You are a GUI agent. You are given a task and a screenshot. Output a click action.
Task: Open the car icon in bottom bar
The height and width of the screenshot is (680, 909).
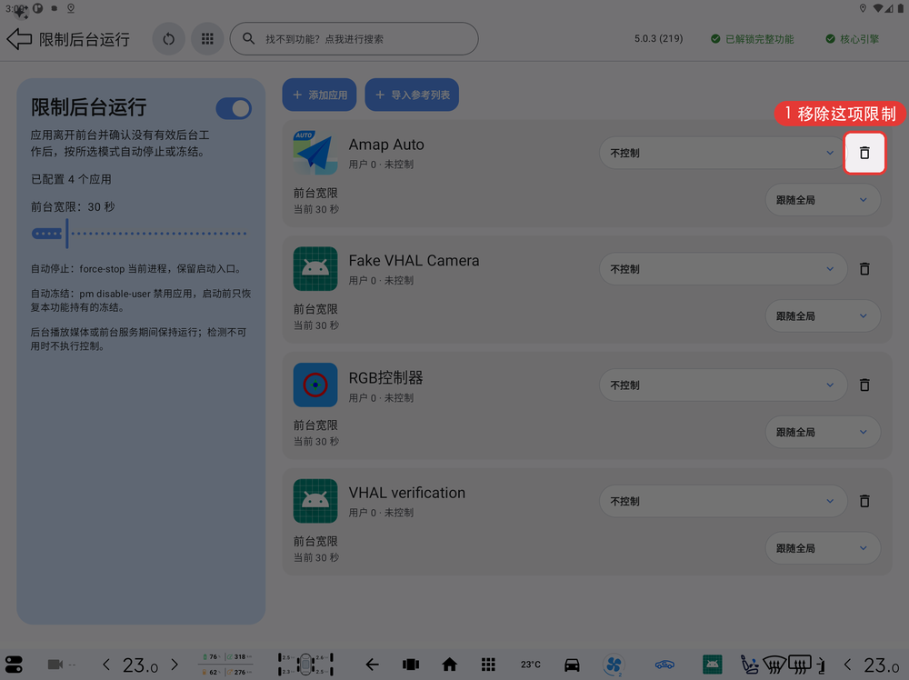[572, 665]
